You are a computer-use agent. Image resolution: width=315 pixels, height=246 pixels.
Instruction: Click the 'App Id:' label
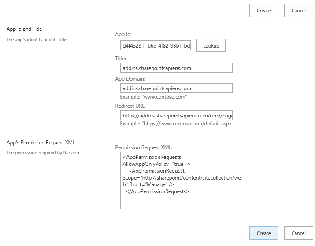[x=123, y=34]
